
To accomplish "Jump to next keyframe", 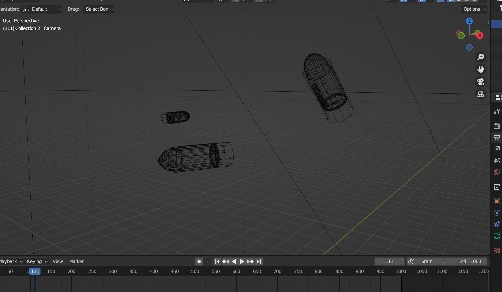I will (x=250, y=261).
